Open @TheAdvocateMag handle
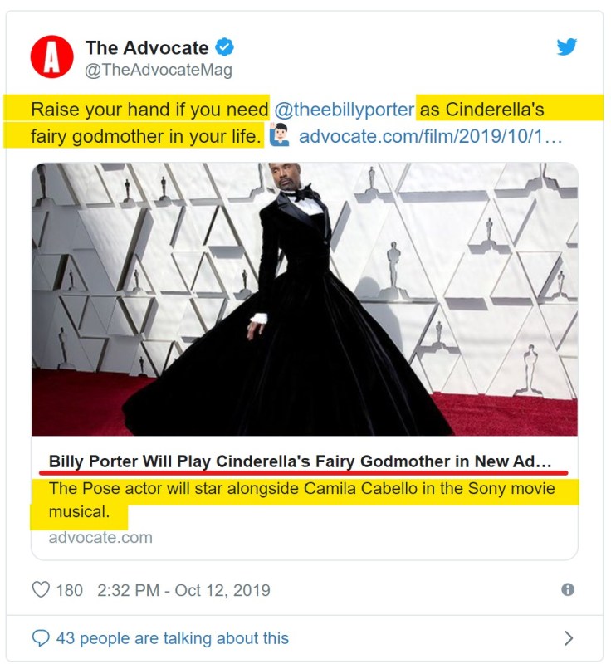Image resolution: width=611 pixels, height=669 pixels. (x=159, y=70)
